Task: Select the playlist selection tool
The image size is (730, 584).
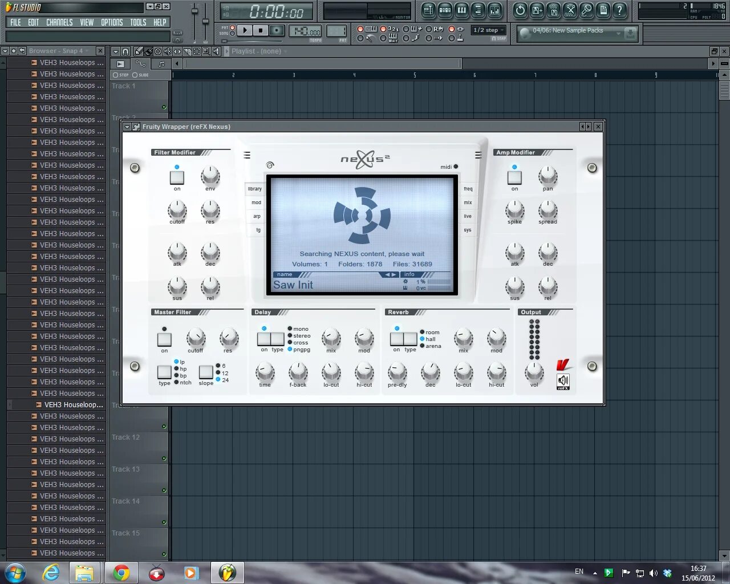Action: click(197, 51)
